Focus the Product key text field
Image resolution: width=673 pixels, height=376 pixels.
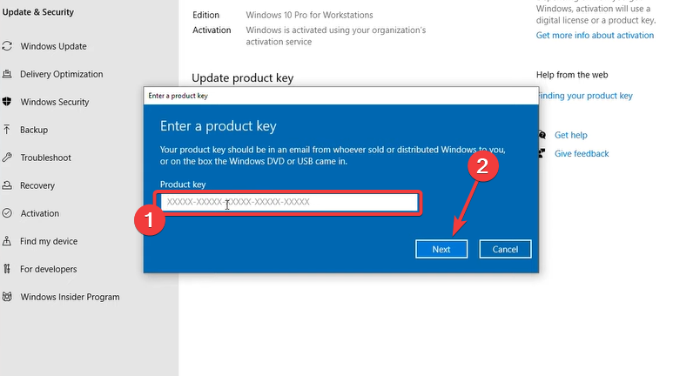click(x=289, y=202)
